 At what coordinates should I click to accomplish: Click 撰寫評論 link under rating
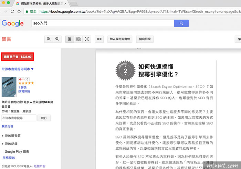(x=24, y=91)
